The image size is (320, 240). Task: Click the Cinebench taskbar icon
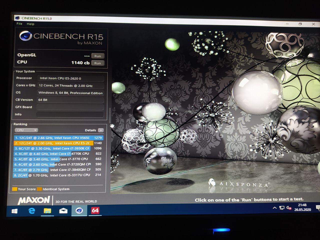(x=79, y=210)
